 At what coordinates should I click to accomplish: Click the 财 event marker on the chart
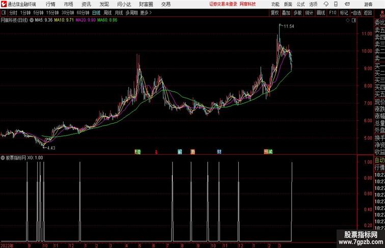point(219,152)
